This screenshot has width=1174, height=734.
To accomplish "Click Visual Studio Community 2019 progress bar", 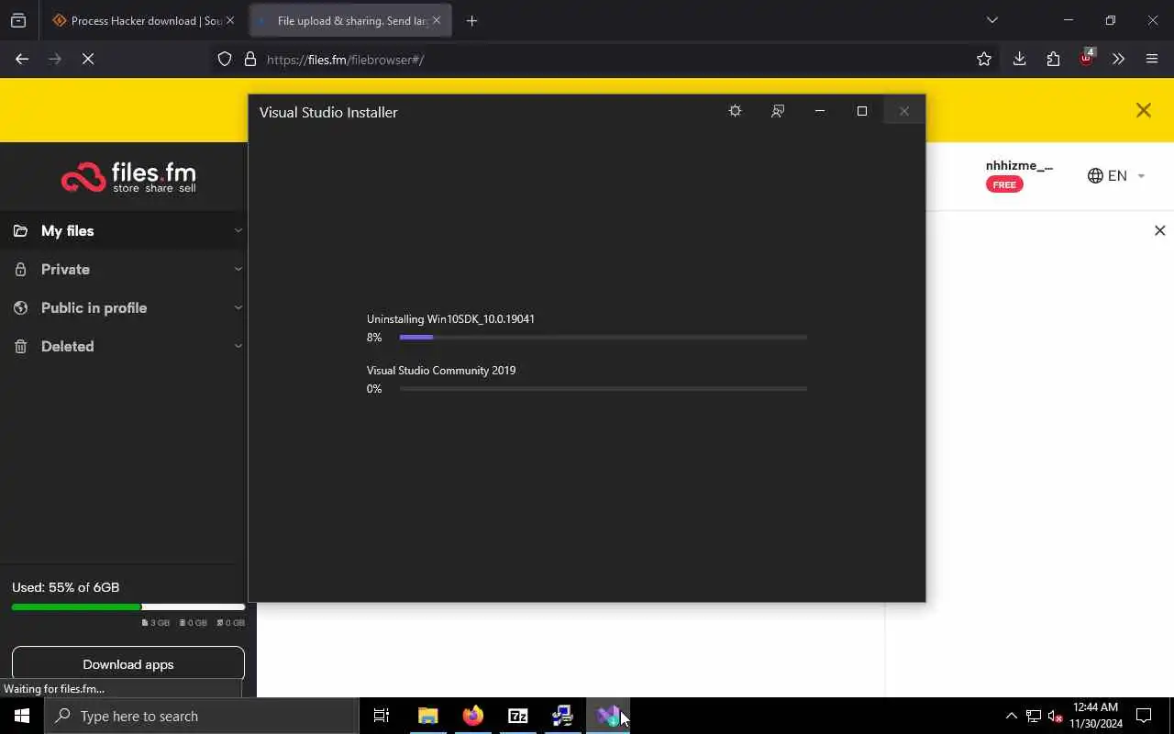I will click(x=604, y=389).
